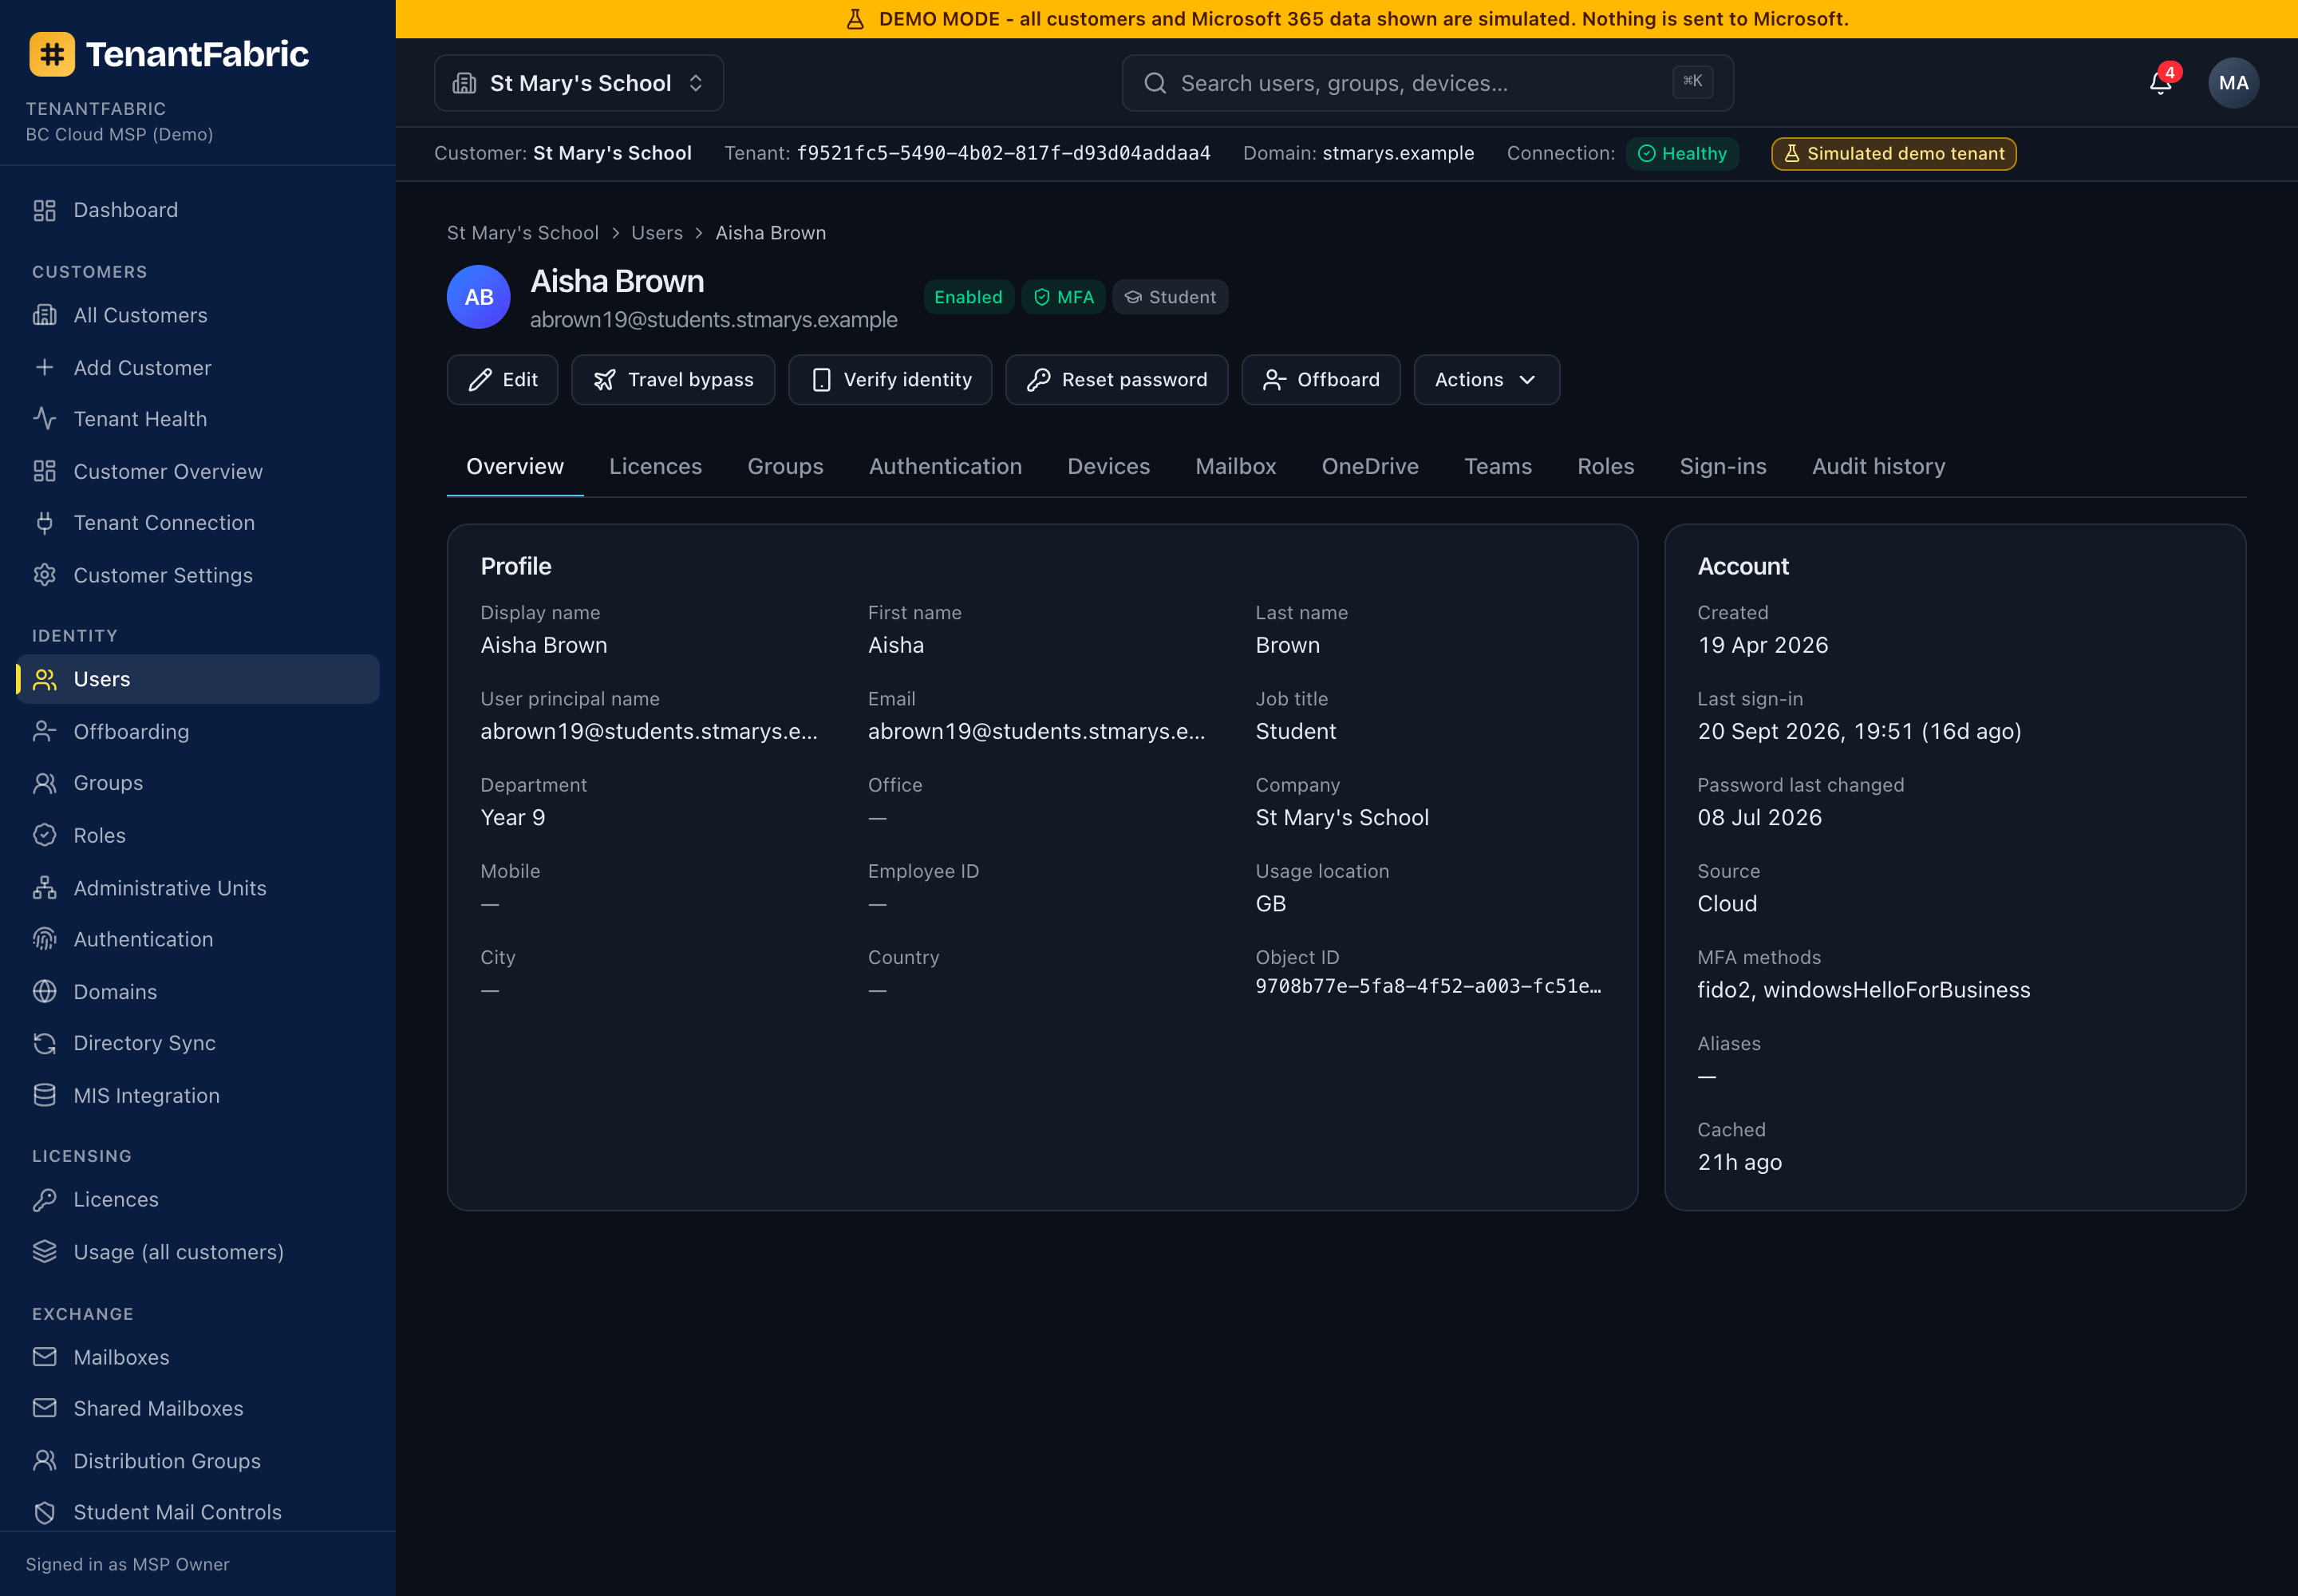The image size is (2298, 1596).
Task: Click Last sign-in value 20 Sept 2026
Action: pos(1859,731)
